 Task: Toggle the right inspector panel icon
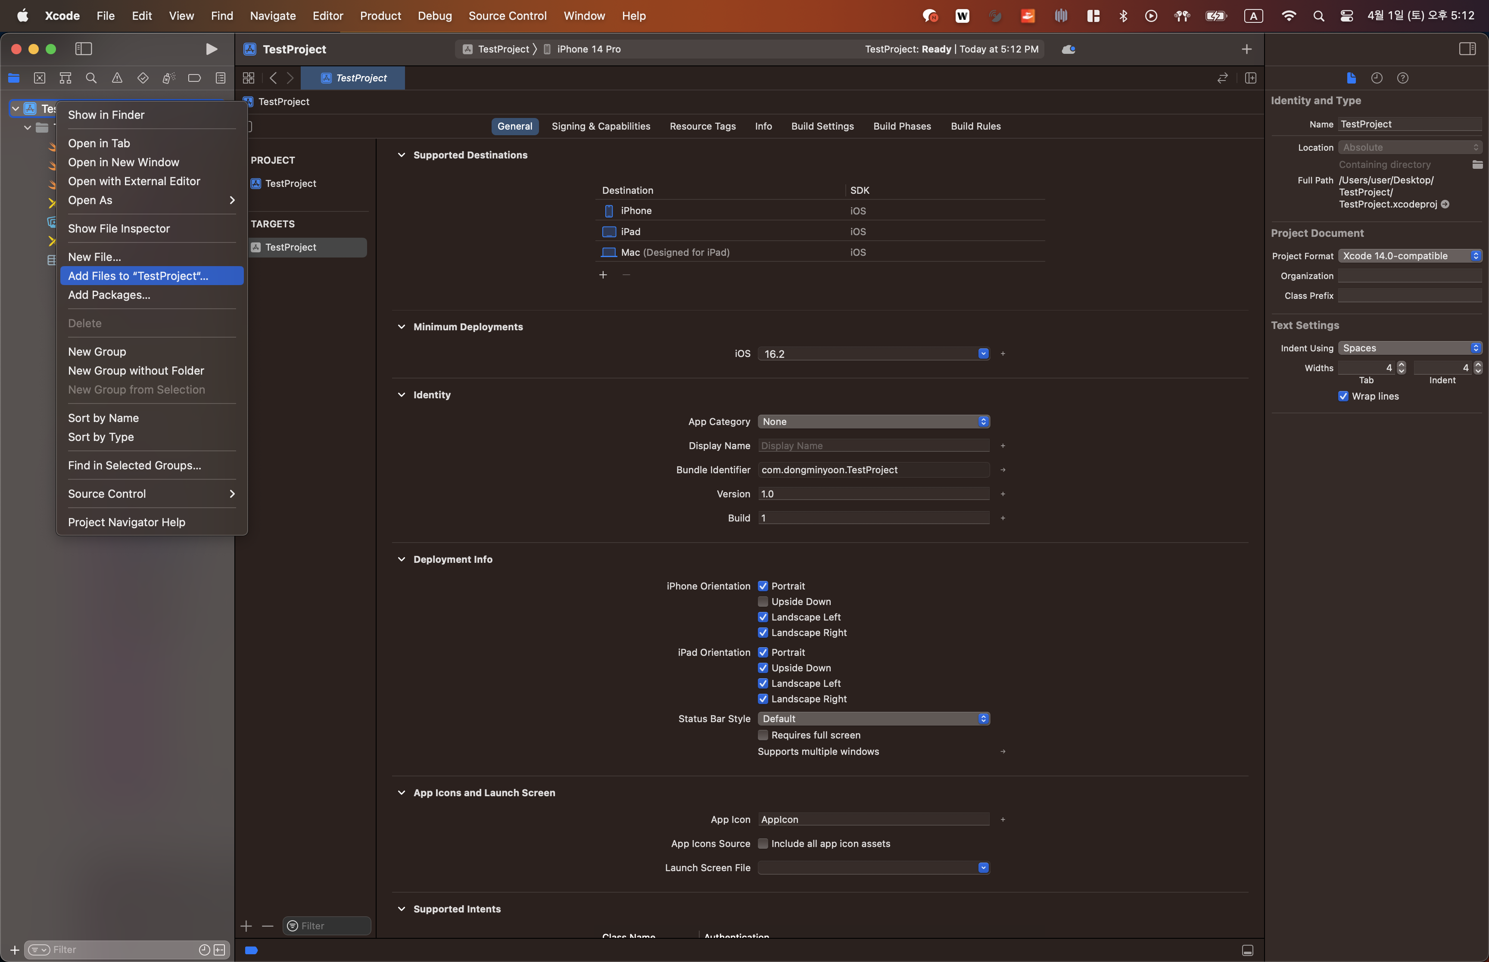click(x=1467, y=49)
